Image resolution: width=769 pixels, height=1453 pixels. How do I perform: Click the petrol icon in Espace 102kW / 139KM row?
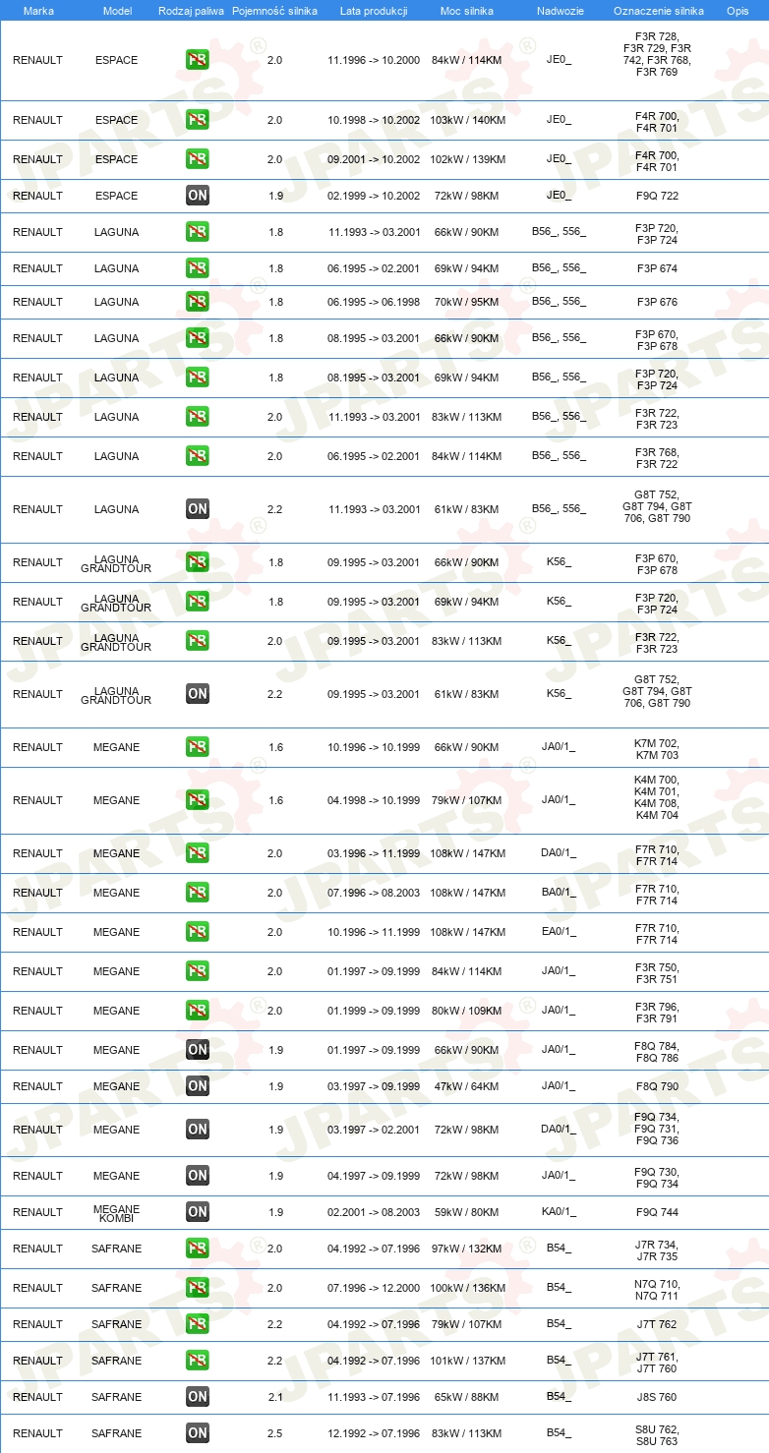click(x=198, y=159)
